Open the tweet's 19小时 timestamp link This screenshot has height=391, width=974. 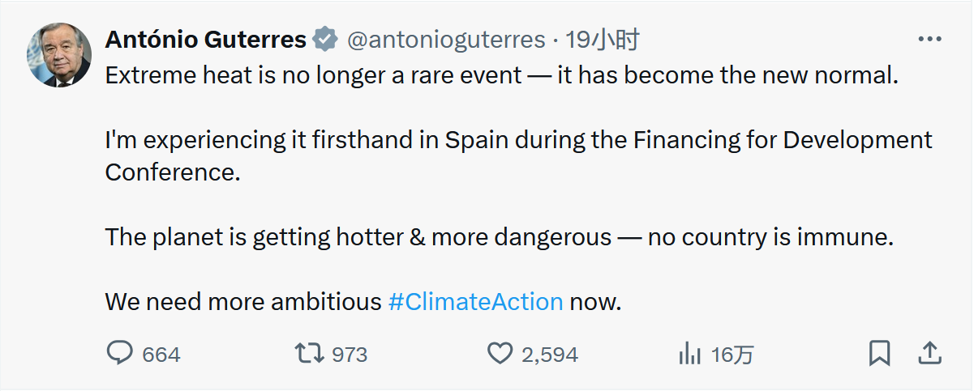[603, 39]
